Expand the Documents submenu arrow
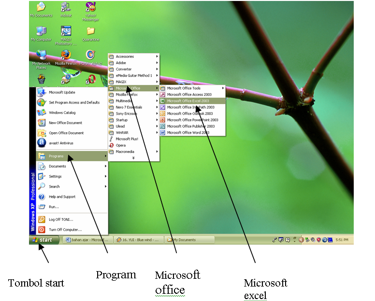Viewport: 375px width, 301px height. click(x=105, y=166)
